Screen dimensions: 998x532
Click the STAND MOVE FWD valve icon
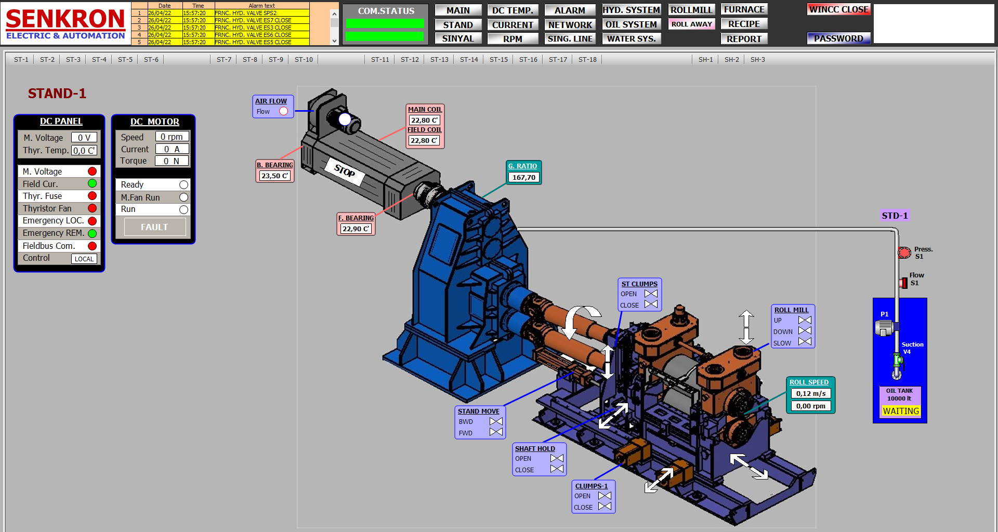496,432
